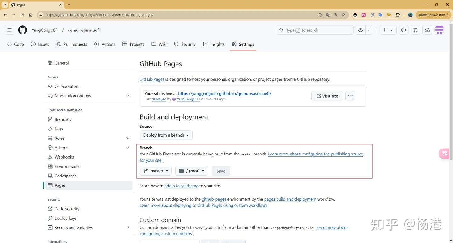Open the Copilot chat icon
Screen dimensions: 453x243
point(361,30)
